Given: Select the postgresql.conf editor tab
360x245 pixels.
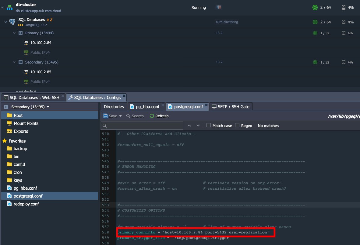Looking at the screenshot, I should 188,107.
